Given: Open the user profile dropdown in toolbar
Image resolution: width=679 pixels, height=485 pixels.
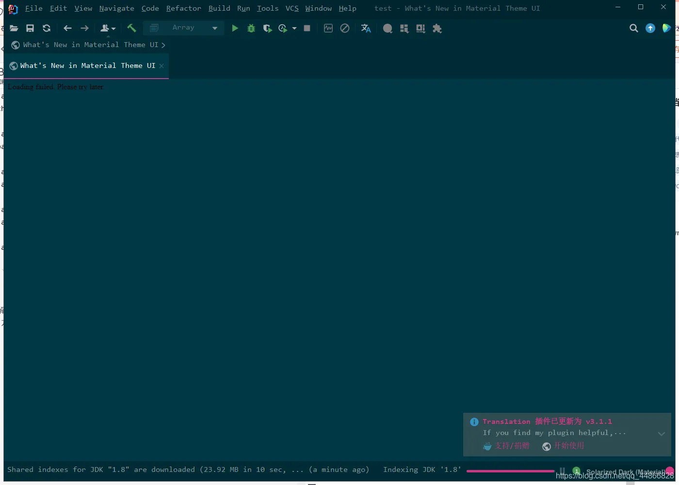Looking at the screenshot, I should 108,29.
